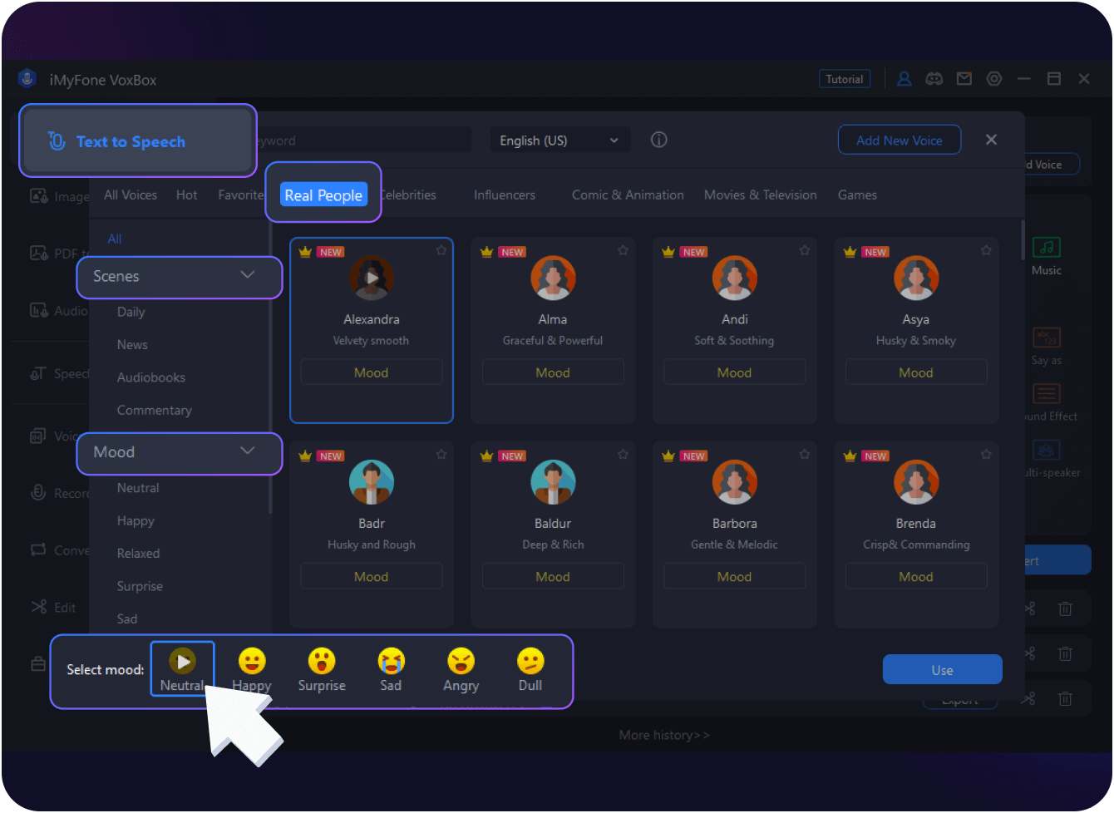Choose the Sad mood emoji

tap(391, 662)
